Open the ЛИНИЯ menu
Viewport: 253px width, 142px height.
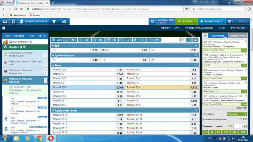tap(166, 28)
